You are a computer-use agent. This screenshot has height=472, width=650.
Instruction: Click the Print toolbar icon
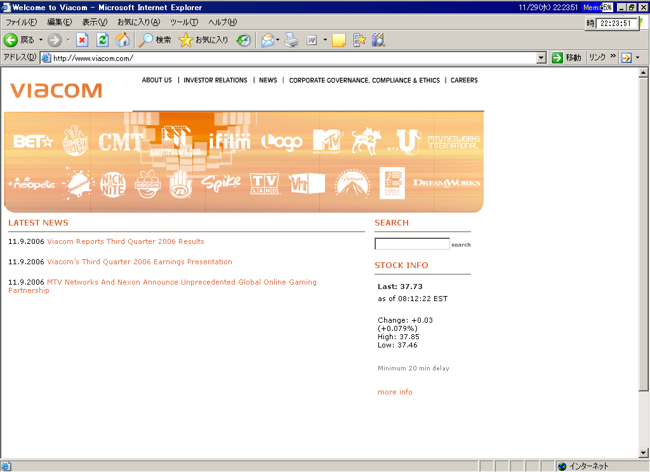(291, 40)
